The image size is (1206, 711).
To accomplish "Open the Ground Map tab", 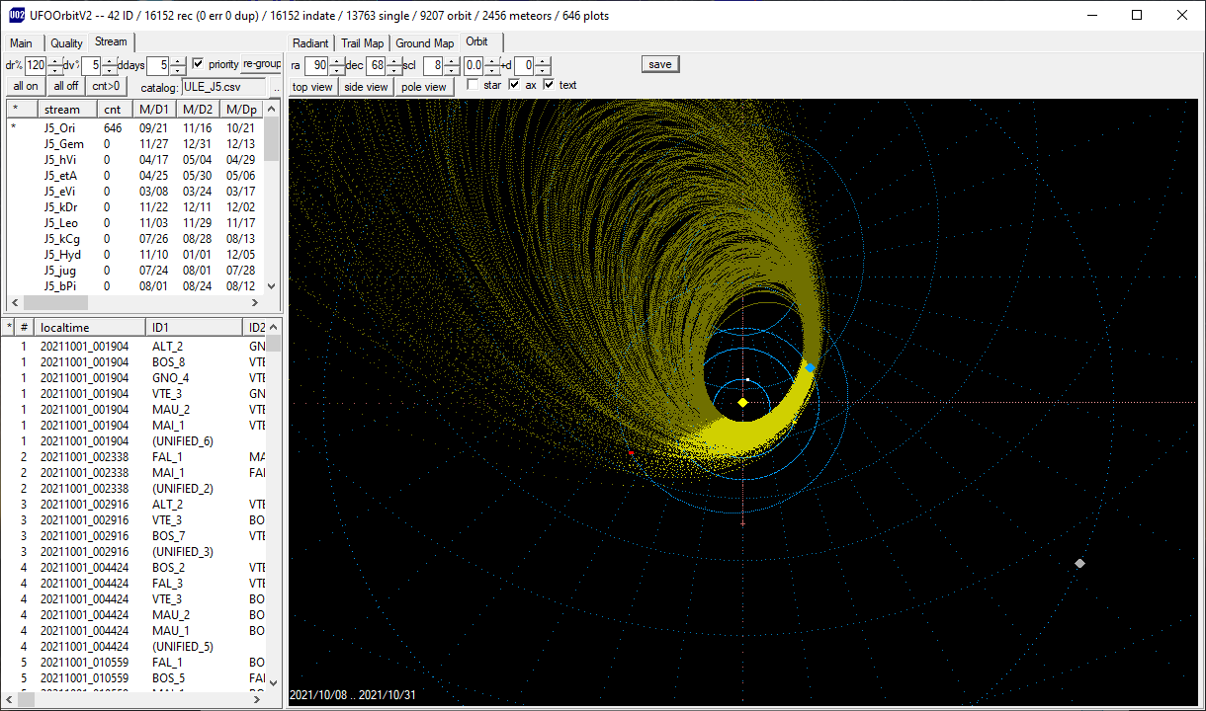I will point(425,43).
